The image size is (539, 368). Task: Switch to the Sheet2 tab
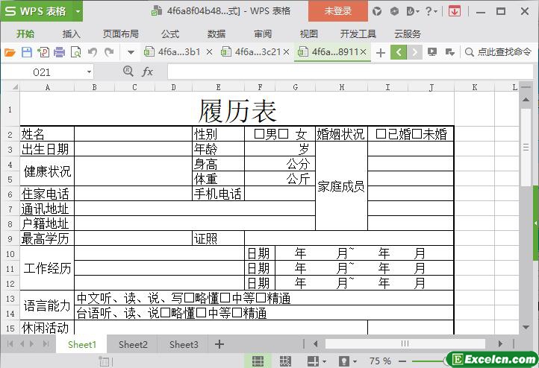tap(133, 344)
